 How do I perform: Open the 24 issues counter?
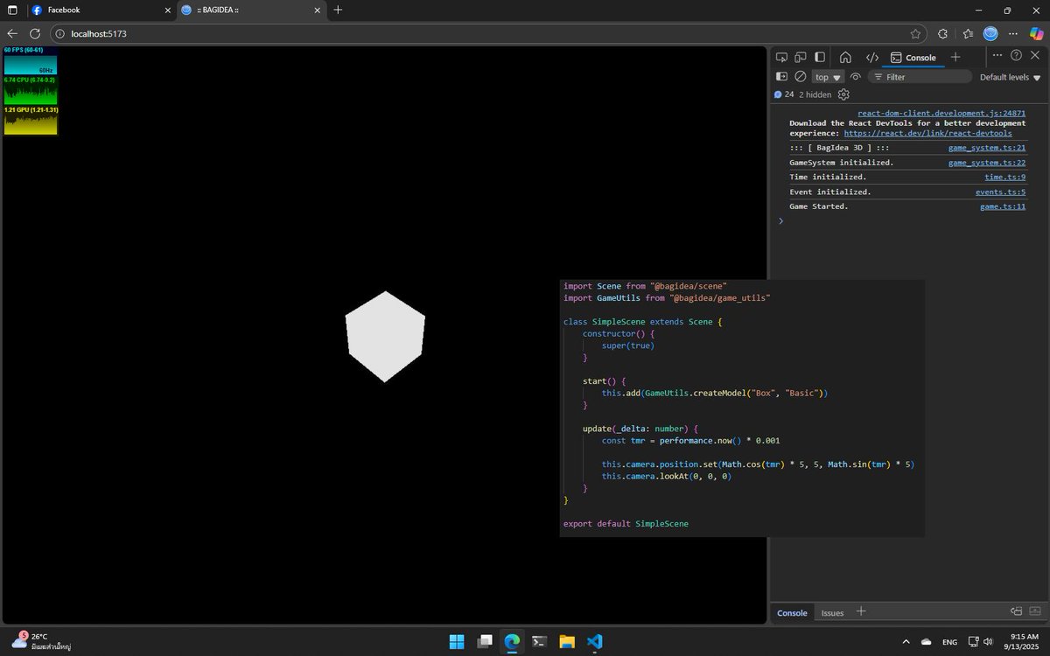(784, 94)
